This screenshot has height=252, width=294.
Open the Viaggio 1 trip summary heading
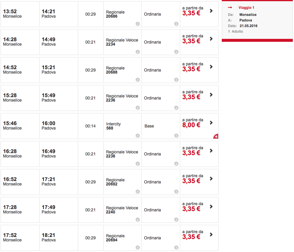[246, 8]
